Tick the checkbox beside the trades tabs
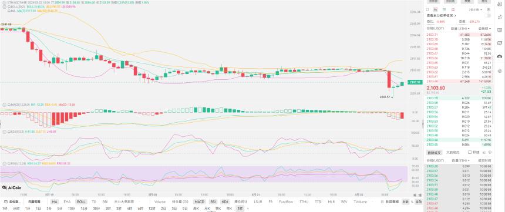The height and width of the screenshot is (212, 505). (470, 152)
